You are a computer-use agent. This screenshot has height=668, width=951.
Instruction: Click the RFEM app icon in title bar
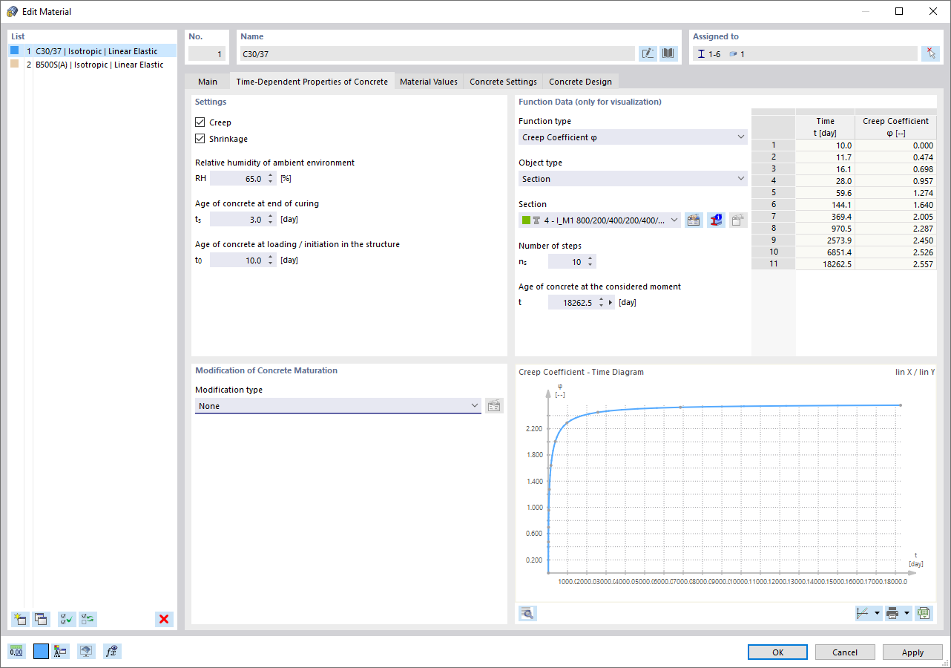click(x=12, y=11)
